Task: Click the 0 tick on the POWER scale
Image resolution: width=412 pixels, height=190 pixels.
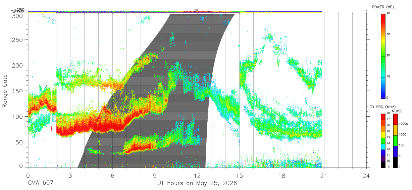Action: (x=387, y=98)
